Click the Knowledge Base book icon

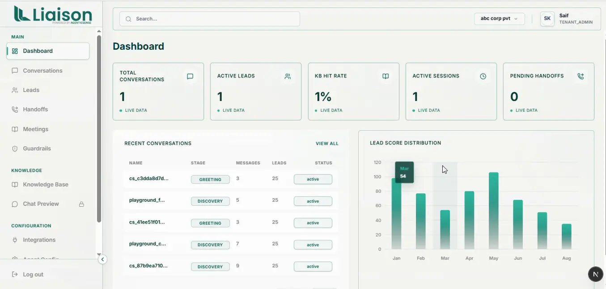[15, 184]
